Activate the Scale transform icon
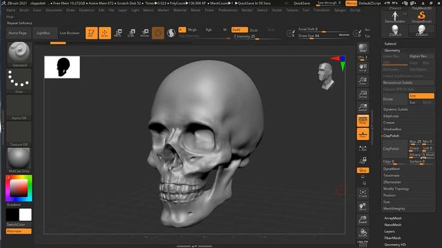The image size is (442, 248). (131, 33)
